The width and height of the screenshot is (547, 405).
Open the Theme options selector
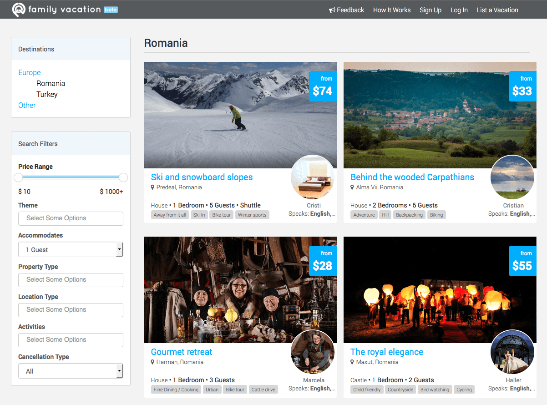[71, 218]
